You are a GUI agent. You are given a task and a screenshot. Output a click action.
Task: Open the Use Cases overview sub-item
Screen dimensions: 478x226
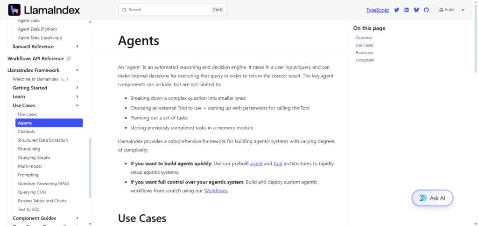[x=28, y=114]
